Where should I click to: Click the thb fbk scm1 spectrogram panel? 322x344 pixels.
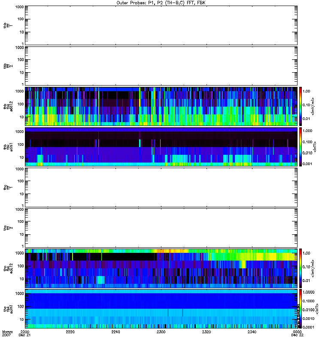click(x=161, y=147)
